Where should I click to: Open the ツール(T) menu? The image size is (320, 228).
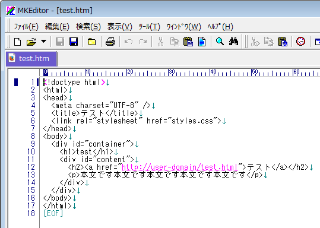point(149,27)
